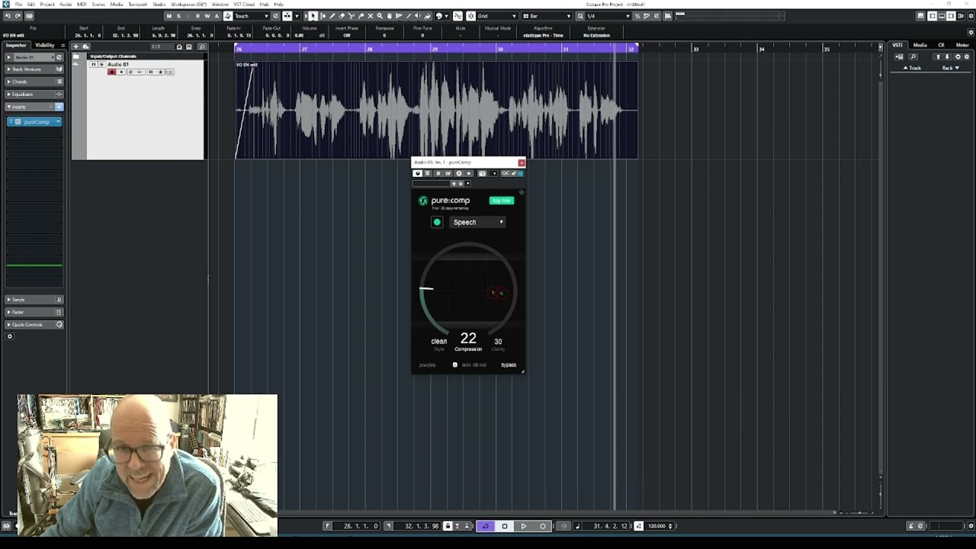The height and width of the screenshot is (549, 976).
Task: Click the Compression dial arc in pure:comp
Action: [467, 290]
